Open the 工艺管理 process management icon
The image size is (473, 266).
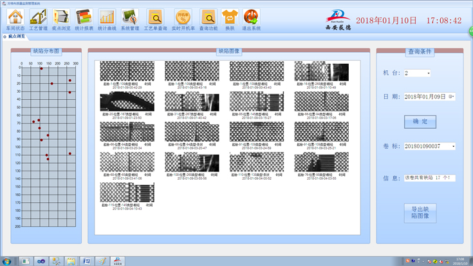(39, 17)
